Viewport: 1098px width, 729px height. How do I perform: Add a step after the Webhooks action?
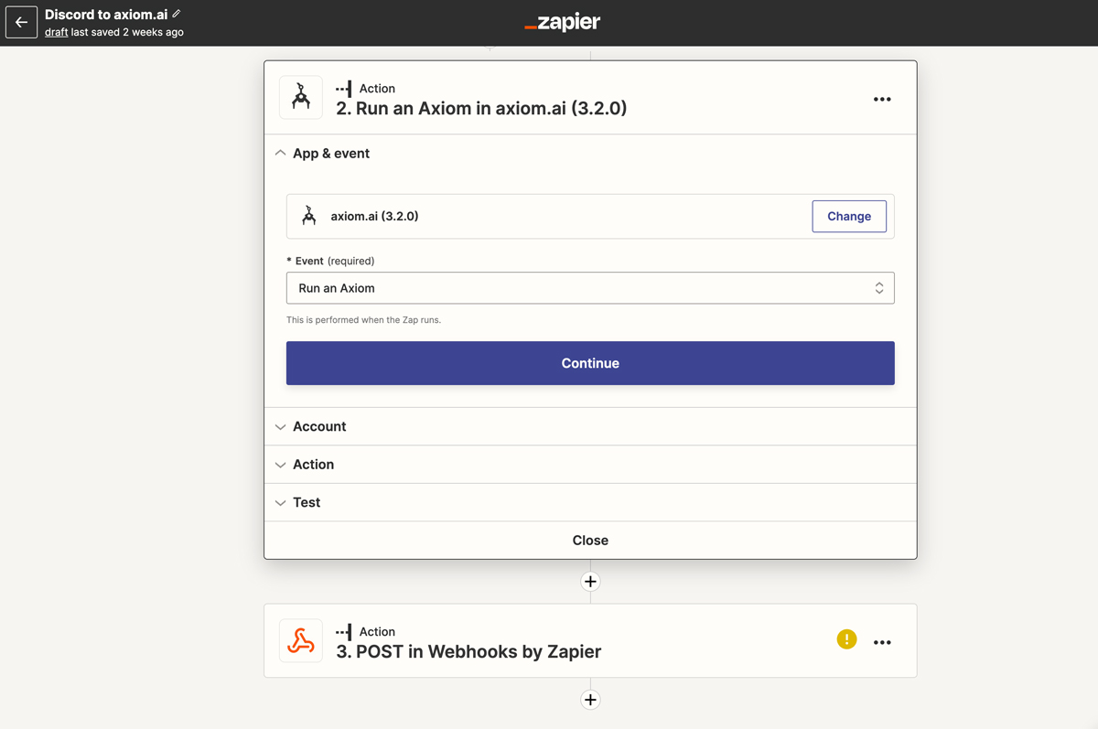coord(590,700)
